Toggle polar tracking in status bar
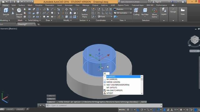Image resolution: width=200 pixels, height=112 pixels. (142, 110)
